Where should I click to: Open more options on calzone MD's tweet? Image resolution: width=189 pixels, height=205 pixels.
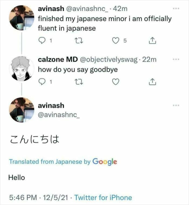pyautogui.click(x=176, y=59)
